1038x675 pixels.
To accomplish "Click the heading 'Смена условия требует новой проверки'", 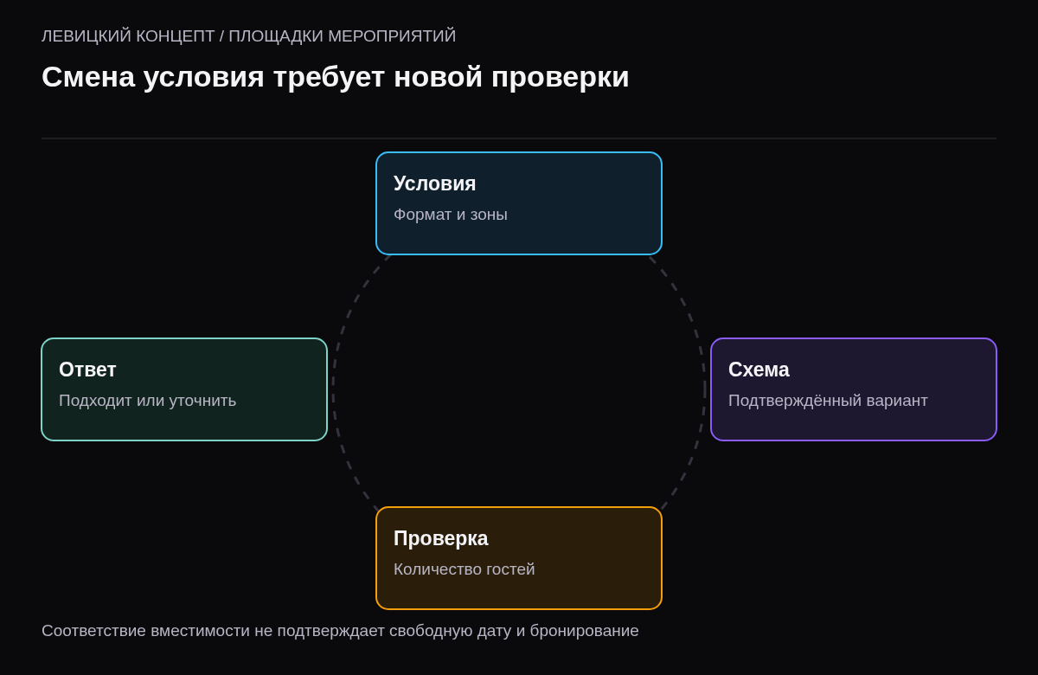I will [336, 77].
